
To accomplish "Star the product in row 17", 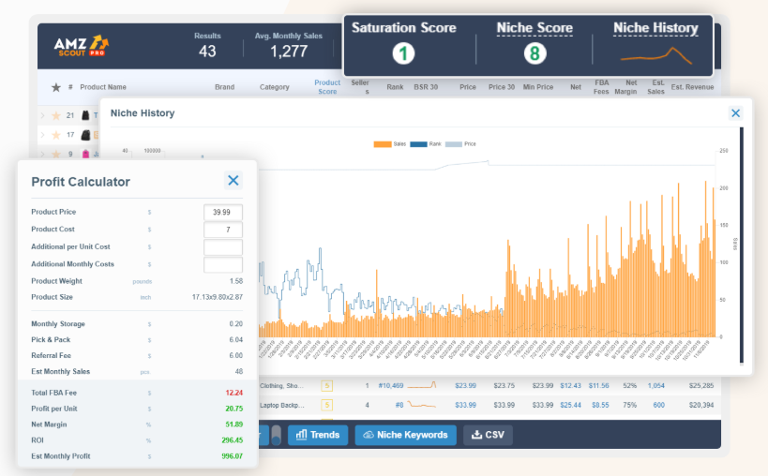I will coord(56,135).
